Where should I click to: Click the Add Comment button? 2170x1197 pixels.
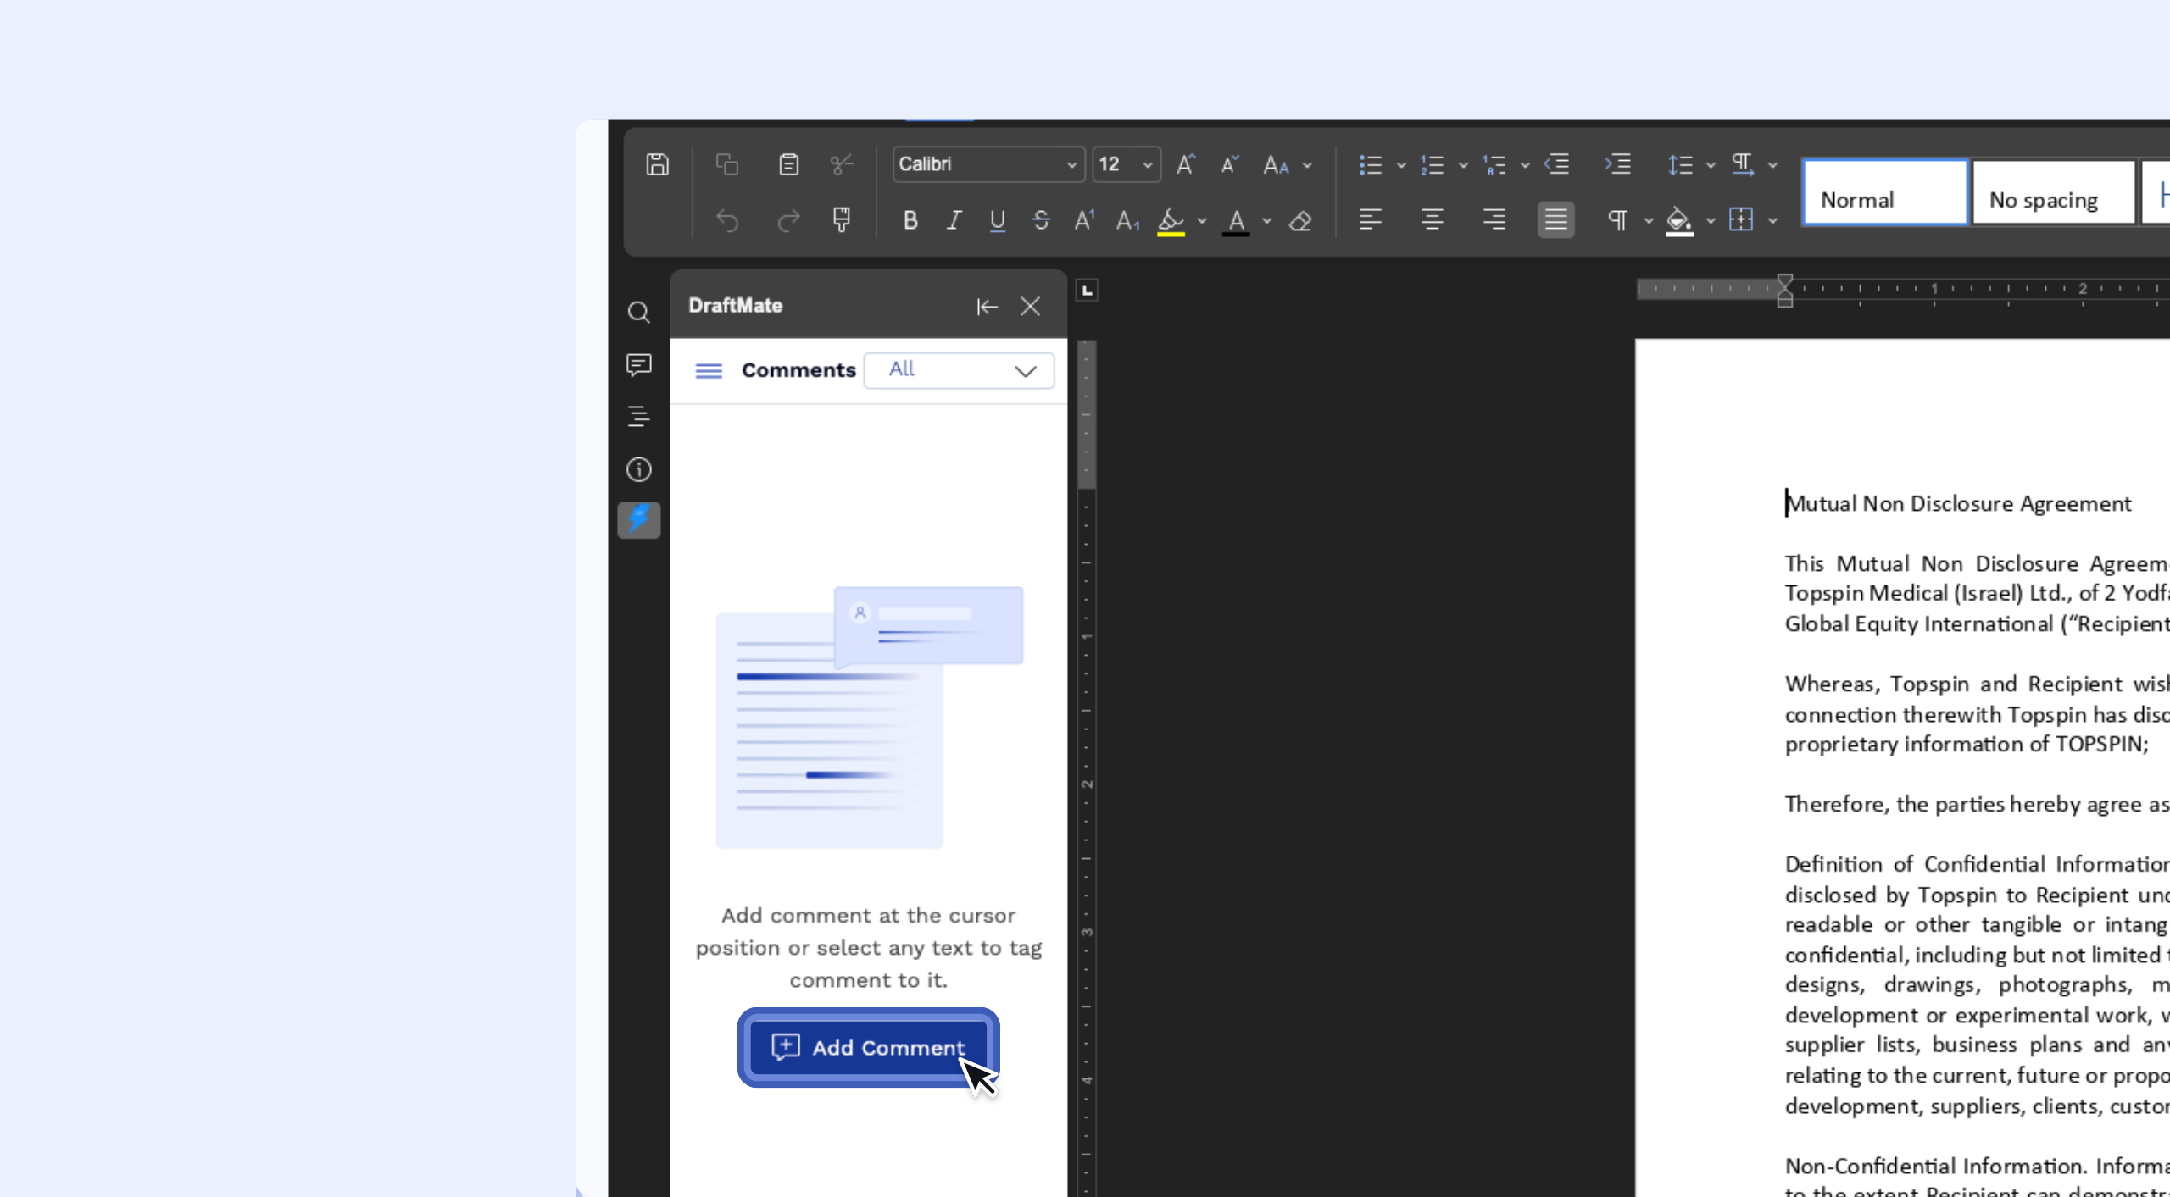868,1048
